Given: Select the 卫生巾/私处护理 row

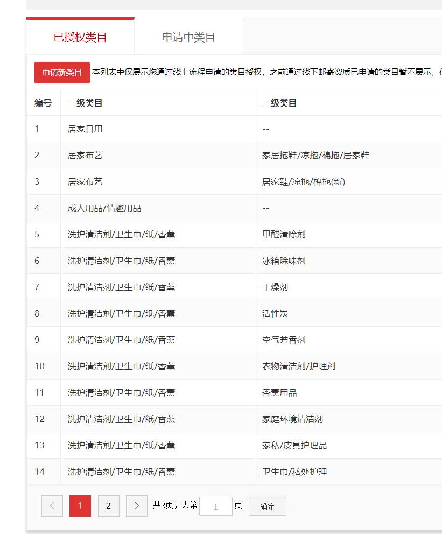Looking at the screenshot, I should (294, 472).
